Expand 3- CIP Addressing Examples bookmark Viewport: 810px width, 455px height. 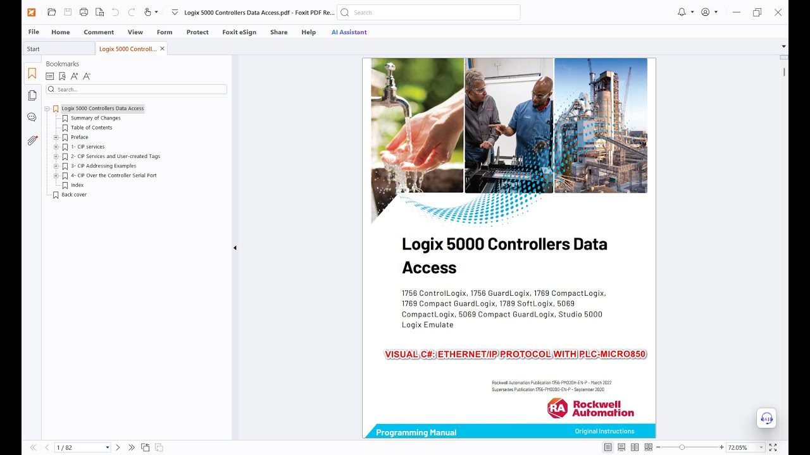pos(56,166)
